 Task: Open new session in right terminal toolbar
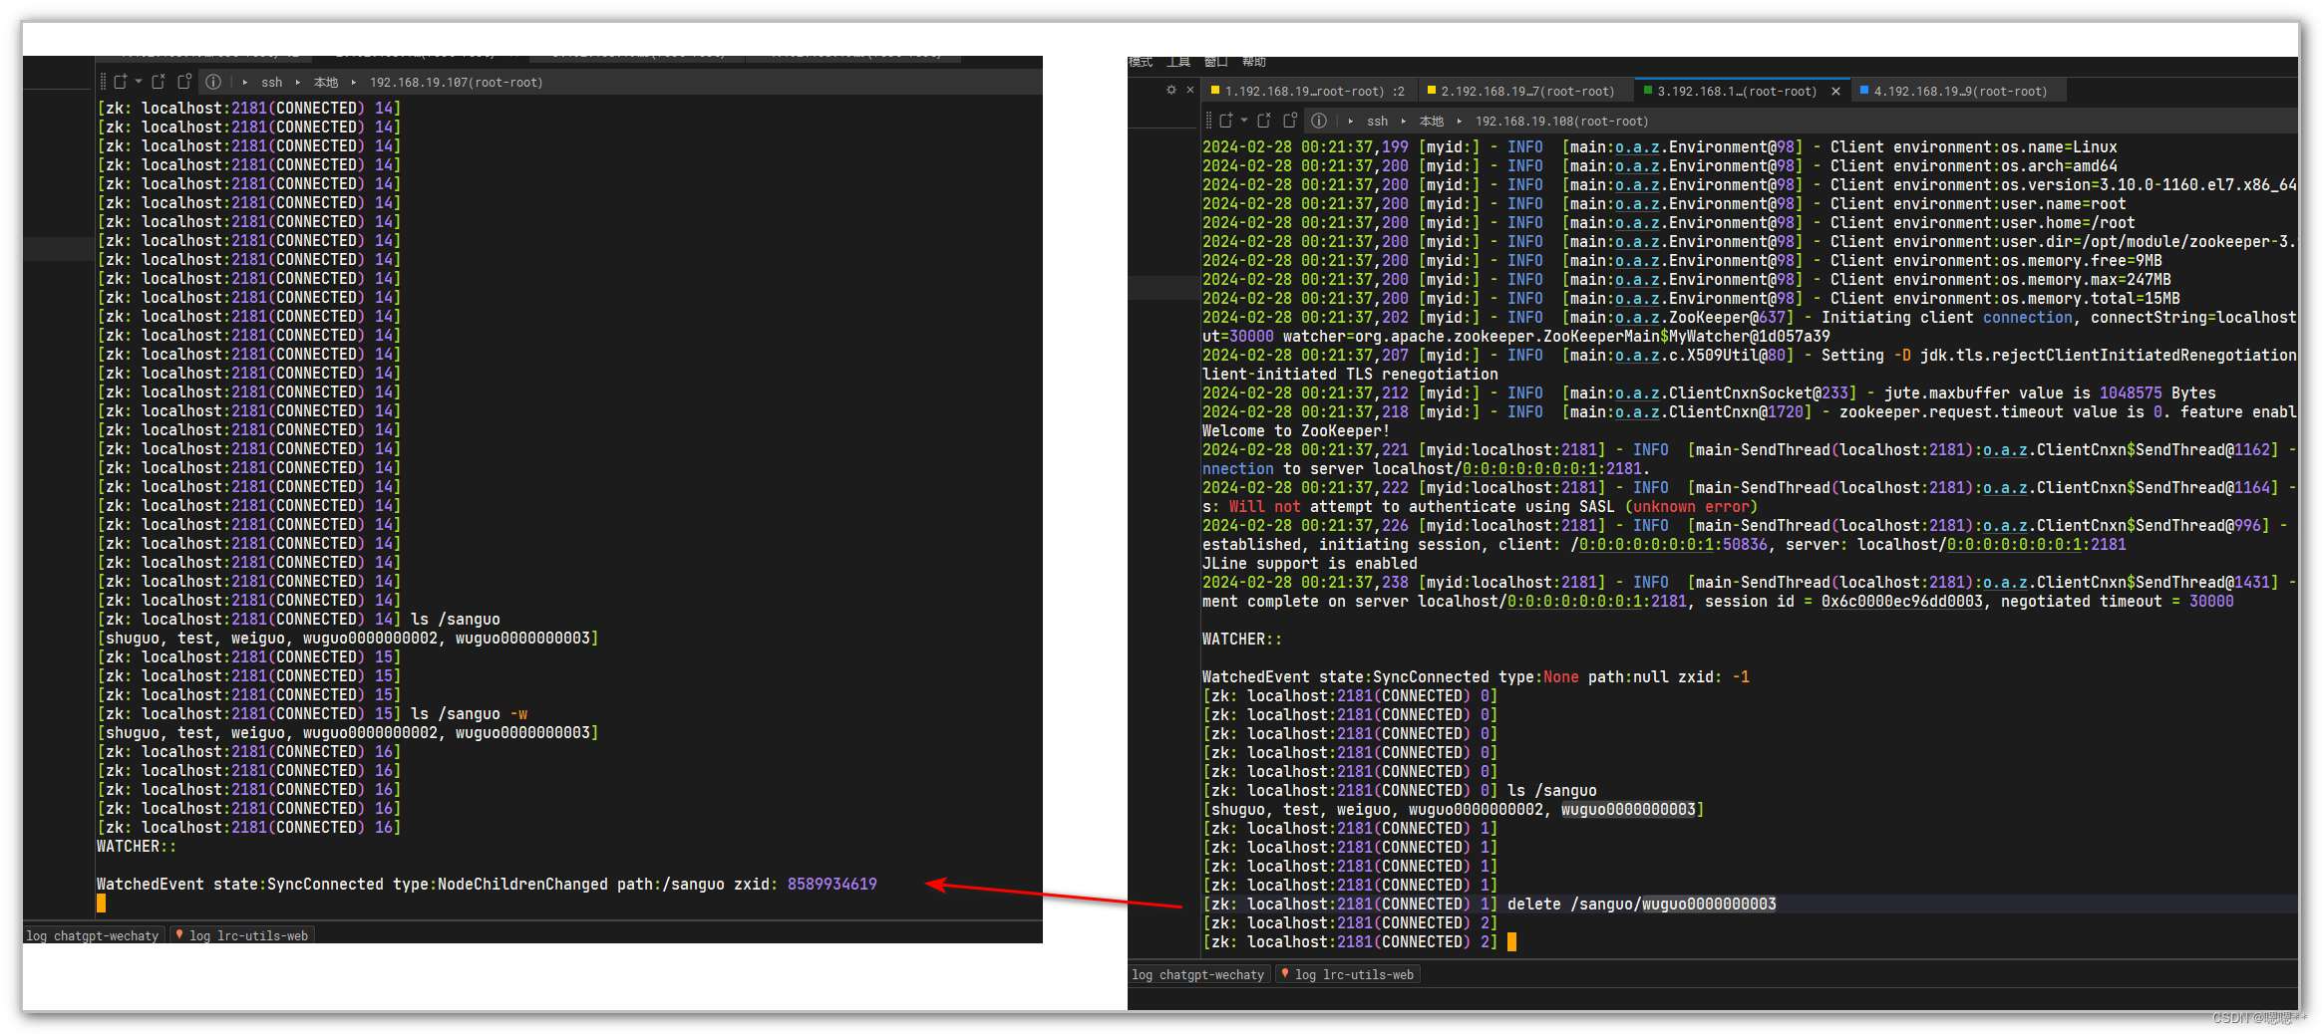tap(1226, 121)
